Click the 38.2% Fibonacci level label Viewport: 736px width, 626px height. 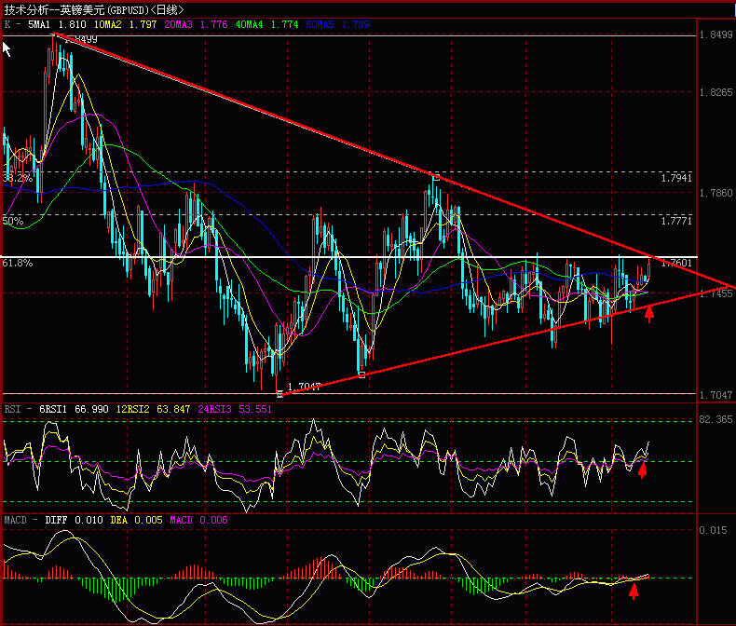coord(18,178)
